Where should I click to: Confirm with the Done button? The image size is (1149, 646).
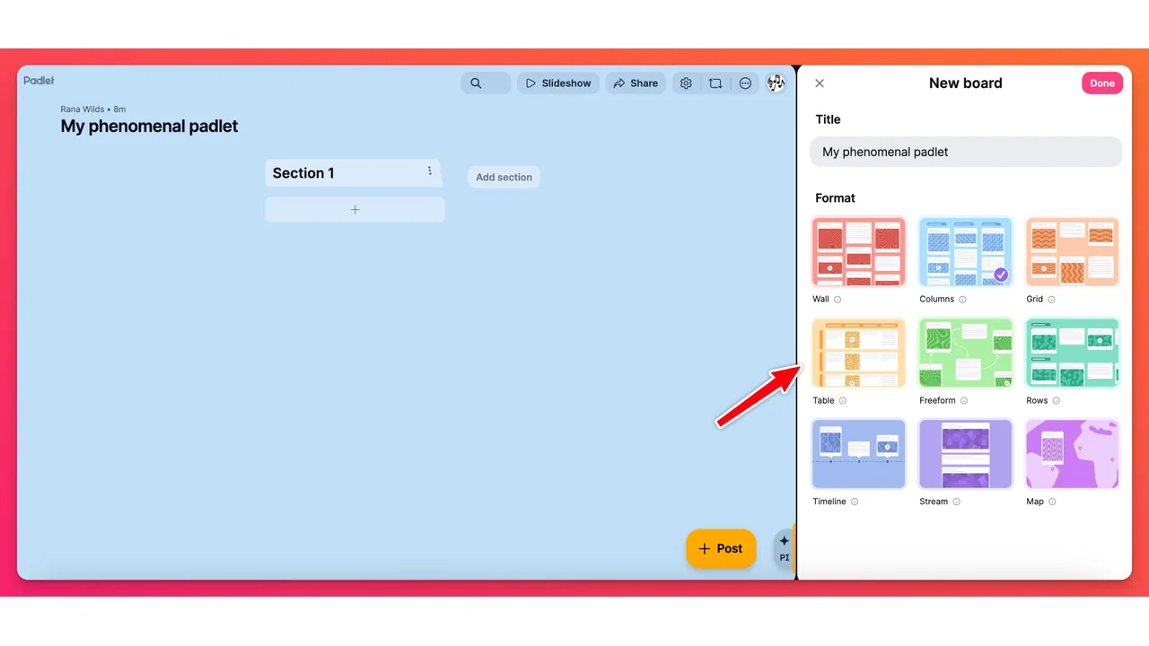tap(1102, 83)
